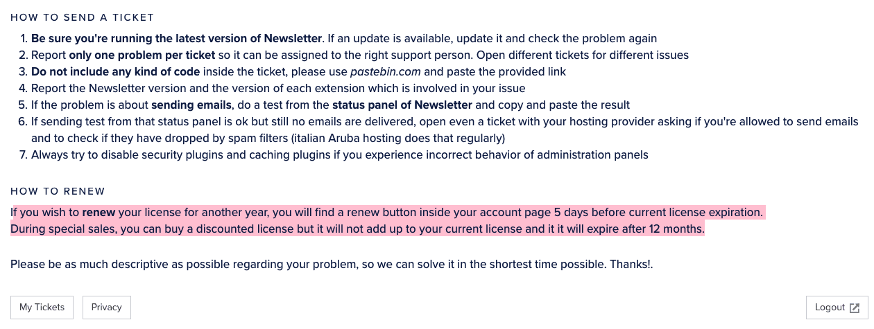Click bold Do not include any kind of code
The height and width of the screenshot is (329, 874).
coord(115,71)
